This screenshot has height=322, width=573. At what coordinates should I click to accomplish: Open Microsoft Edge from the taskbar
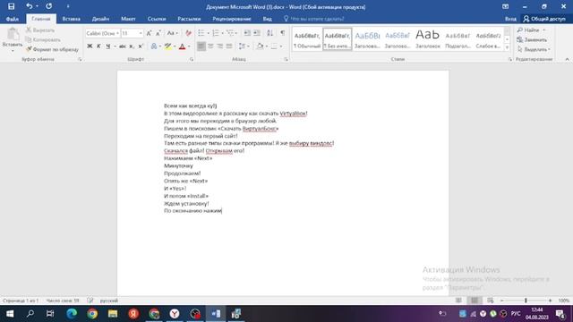tap(72, 314)
